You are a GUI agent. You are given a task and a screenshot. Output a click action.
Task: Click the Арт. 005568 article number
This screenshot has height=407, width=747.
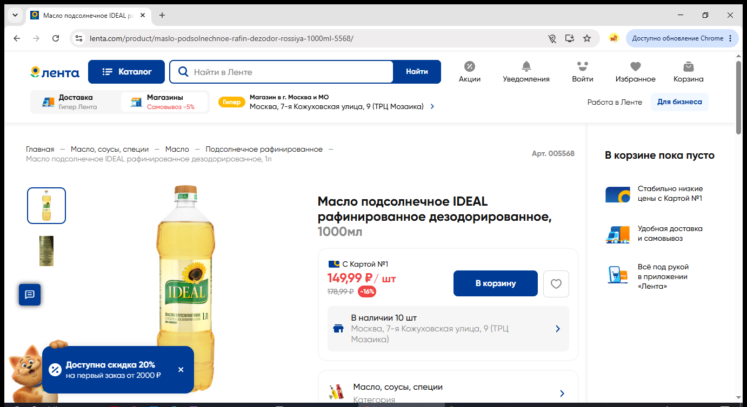pos(553,154)
